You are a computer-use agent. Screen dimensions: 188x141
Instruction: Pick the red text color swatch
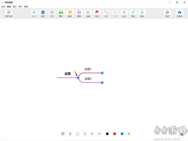click(115, 134)
